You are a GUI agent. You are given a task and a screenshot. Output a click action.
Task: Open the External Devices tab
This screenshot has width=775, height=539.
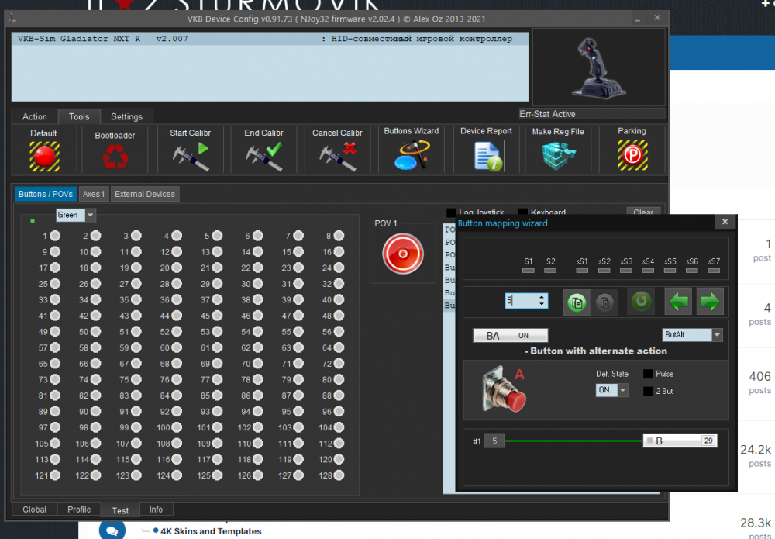145,194
